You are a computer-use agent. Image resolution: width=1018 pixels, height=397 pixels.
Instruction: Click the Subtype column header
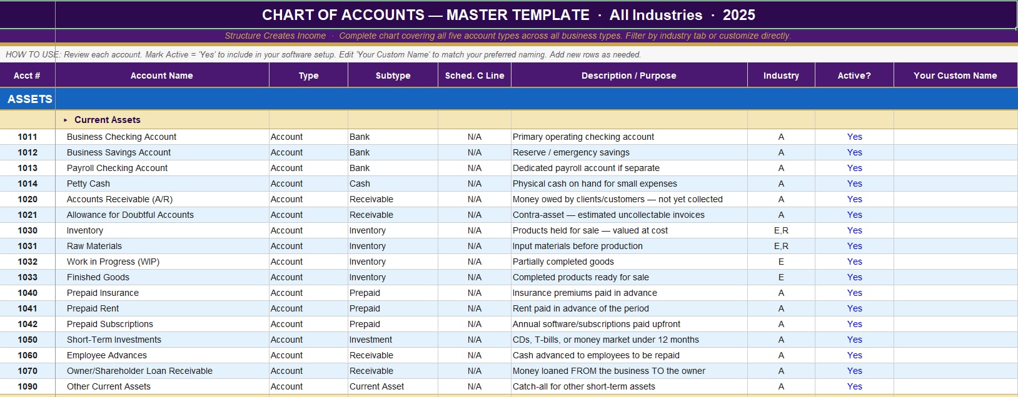[393, 76]
